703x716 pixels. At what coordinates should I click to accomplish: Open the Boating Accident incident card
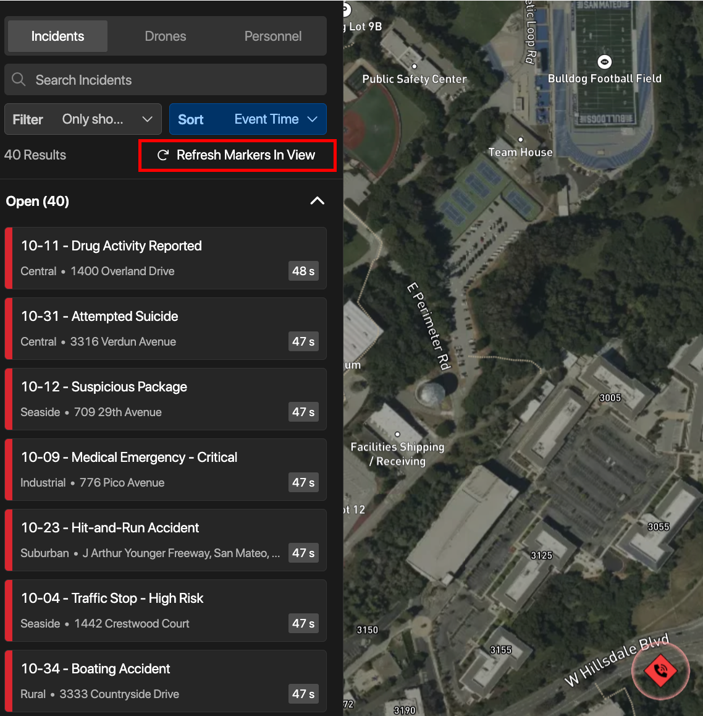[x=165, y=681]
